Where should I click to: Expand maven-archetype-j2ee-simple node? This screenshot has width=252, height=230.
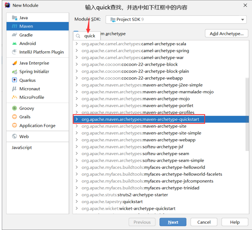(77, 85)
